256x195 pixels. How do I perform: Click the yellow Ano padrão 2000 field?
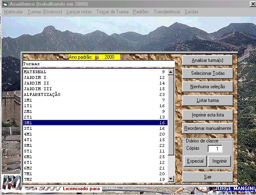(109, 57)
